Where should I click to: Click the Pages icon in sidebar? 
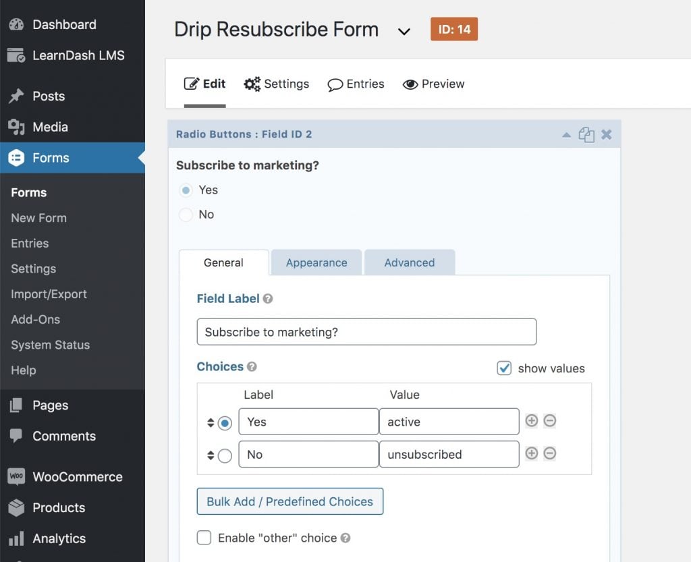coord(16,405)
